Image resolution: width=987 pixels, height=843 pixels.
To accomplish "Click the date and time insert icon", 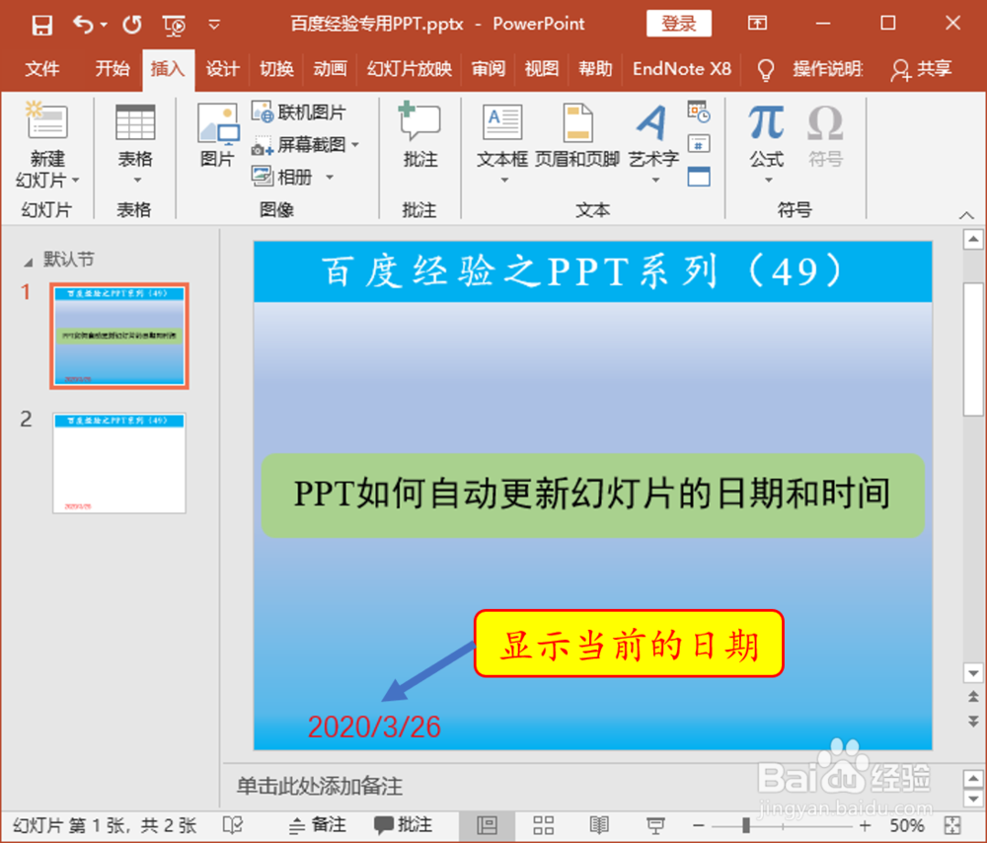I will pyautogui.click(x=699, y=113).
